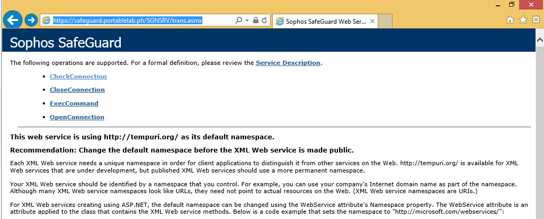Go forward with the forward arrow button
Image resolution: width=544 pixels, height=219 pixels.
click(31, 21)
